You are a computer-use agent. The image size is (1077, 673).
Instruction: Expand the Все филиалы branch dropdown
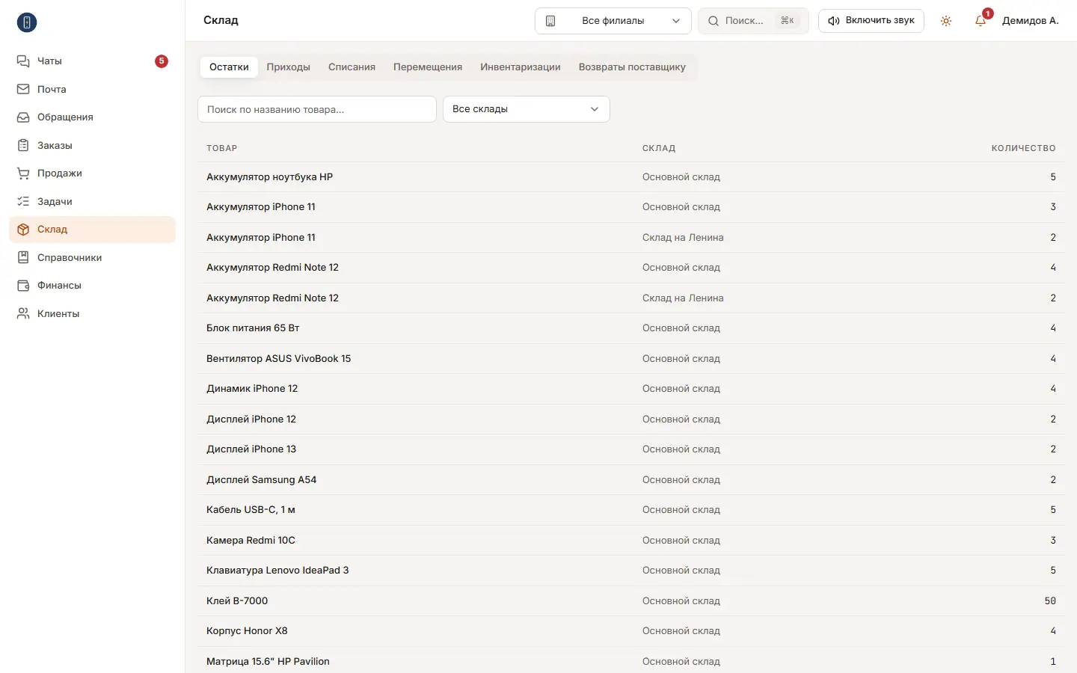613,21
